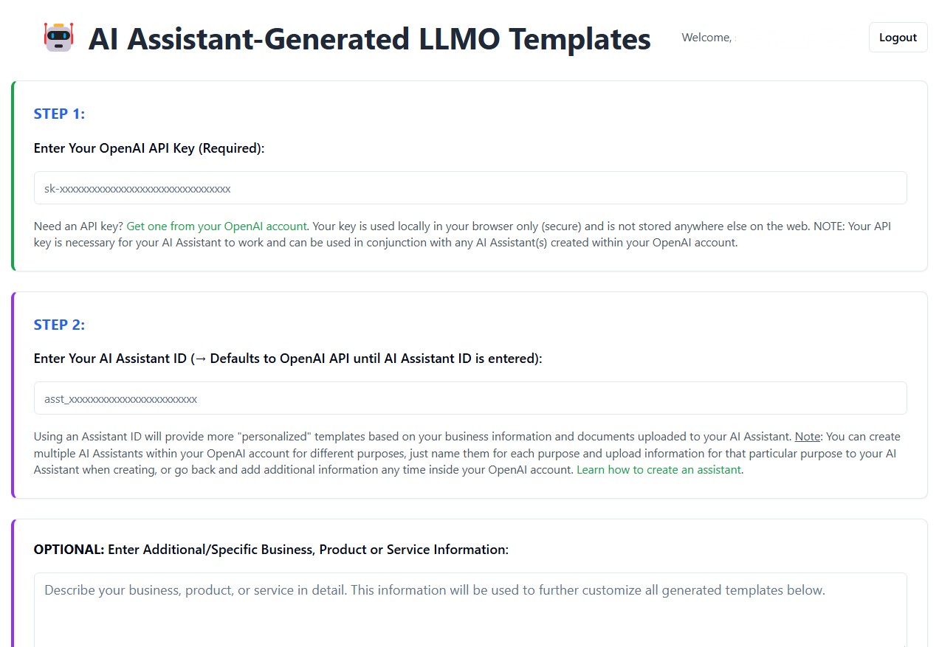The image size is (939, 647).
Task: Click the 'Enter Your AI Assistant ID' label
Action: tap(110, 359)
